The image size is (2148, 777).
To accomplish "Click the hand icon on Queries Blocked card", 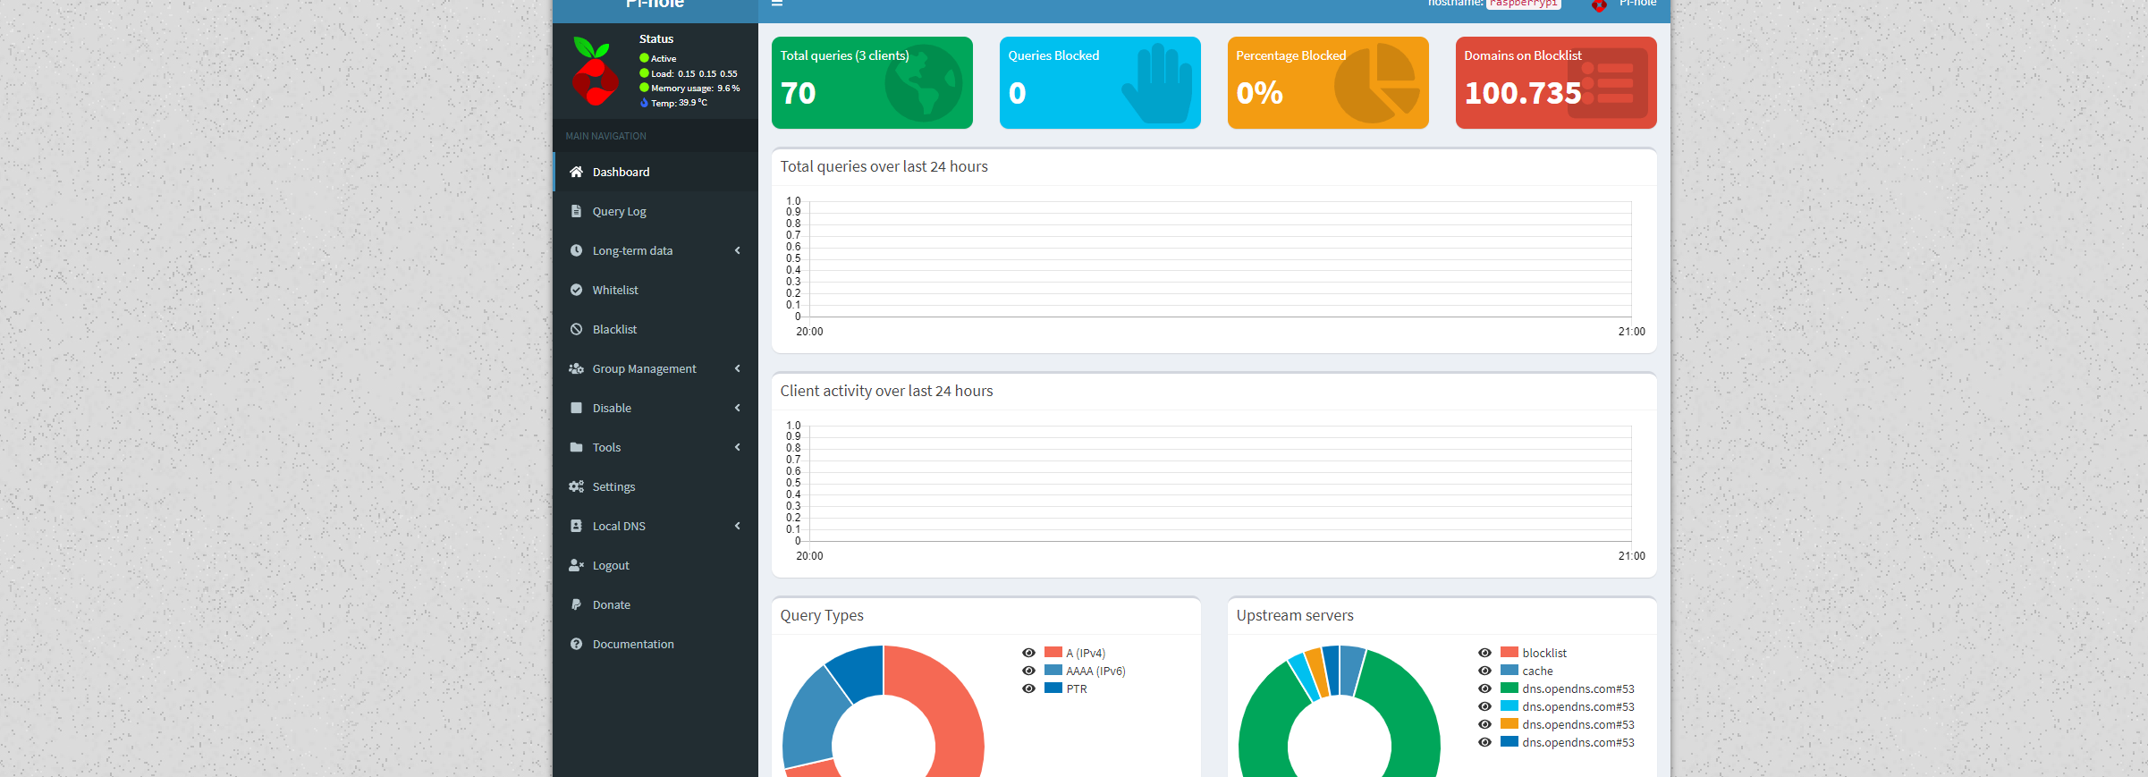I will (1157, 83).
